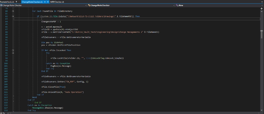Expand the ChangeNoteChecker class dropdown
Screen dimensions: 264x114
tap(174, 5)
